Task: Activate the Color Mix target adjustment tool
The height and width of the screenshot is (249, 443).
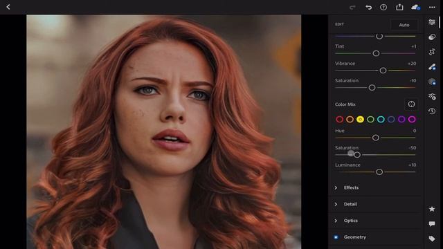Action: [411, 104]
